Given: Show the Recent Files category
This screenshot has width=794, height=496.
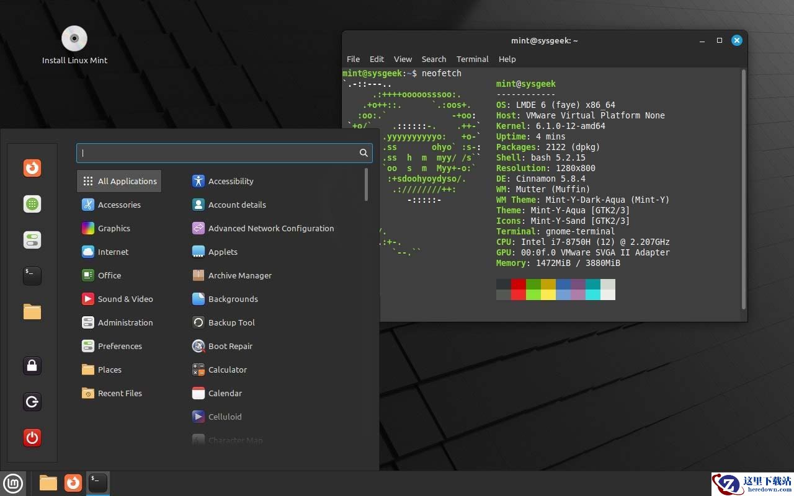Looking at the screenshot, I should [119, 393].
